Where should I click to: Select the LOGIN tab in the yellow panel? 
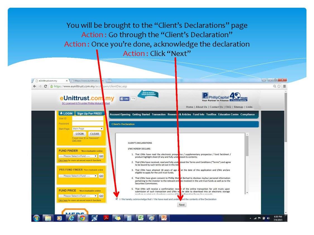(66, 114)
